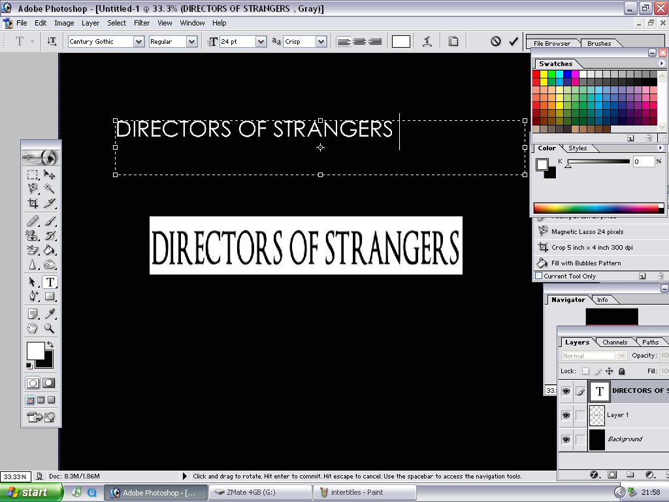Select the Paint Bucket tool
Viewport: 669px width, 502px height.
tap(50, 250)
